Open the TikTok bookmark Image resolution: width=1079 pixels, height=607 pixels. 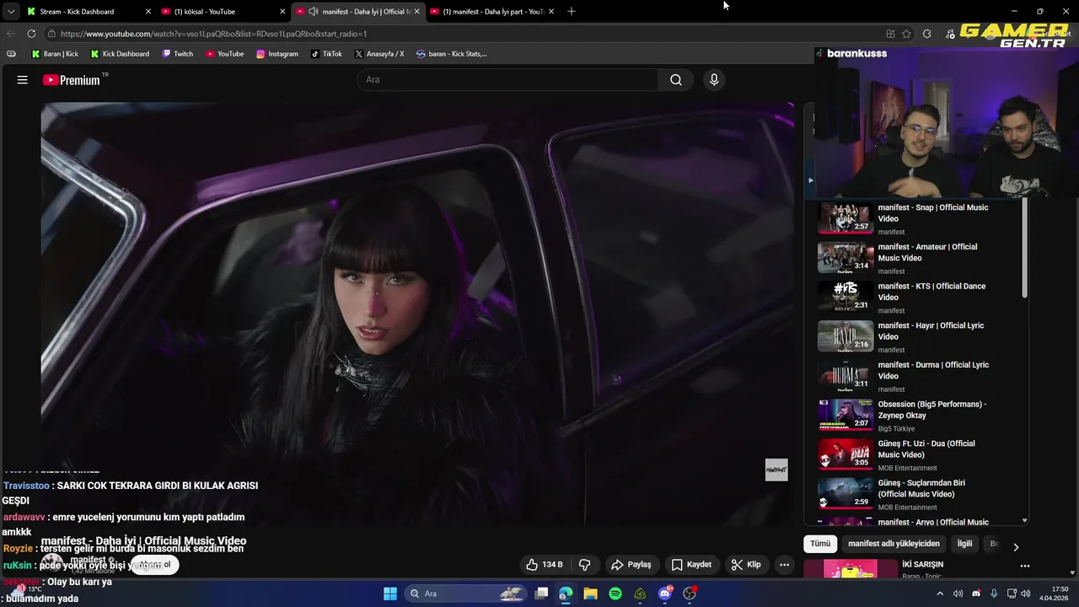[326, 54]
